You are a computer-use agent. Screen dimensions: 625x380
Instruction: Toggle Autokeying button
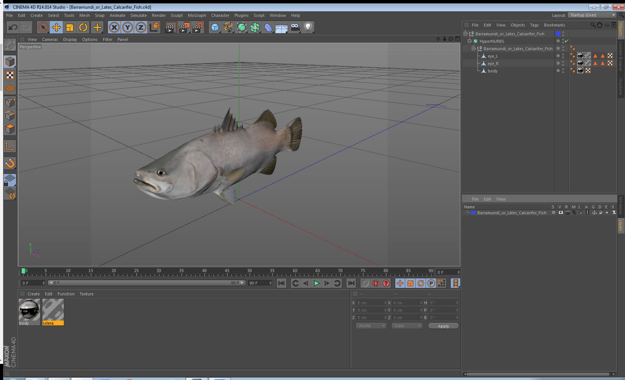(376, 283)
